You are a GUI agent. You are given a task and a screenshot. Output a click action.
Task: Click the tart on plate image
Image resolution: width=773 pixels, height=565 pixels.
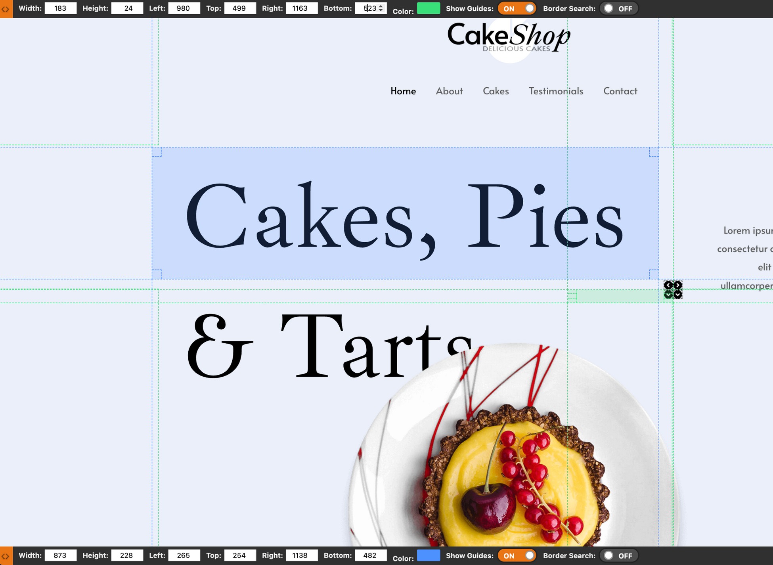click(514, 444)
